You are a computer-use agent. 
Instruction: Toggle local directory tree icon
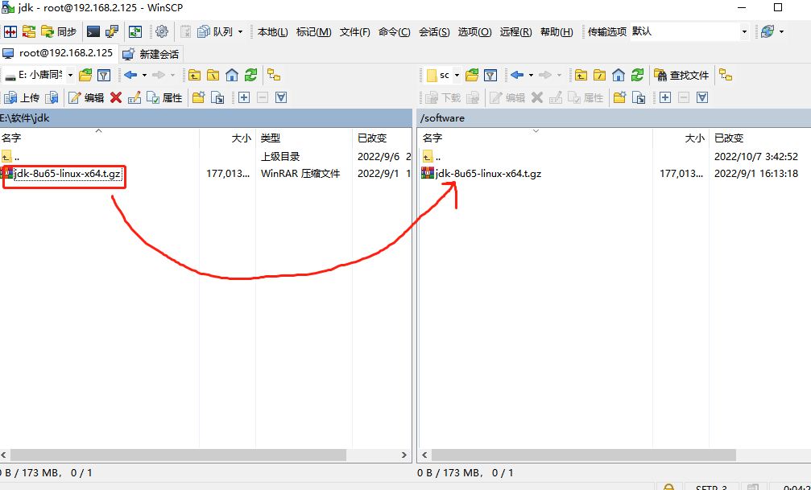(x=274, y=76)
